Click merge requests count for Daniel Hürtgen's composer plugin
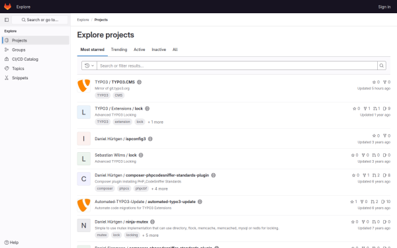This screenshot has width=397, height=248. (376, 175)
